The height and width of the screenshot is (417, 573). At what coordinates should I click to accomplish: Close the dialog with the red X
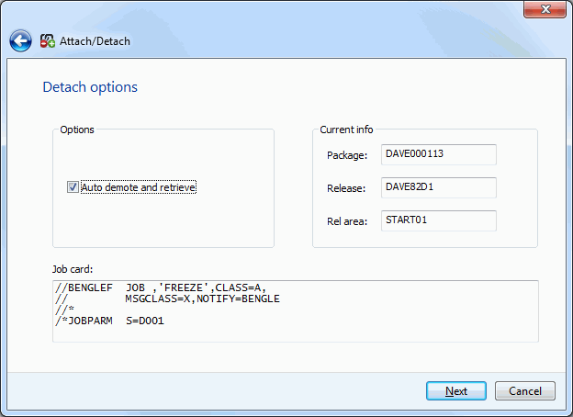click(x=545, y=9)
